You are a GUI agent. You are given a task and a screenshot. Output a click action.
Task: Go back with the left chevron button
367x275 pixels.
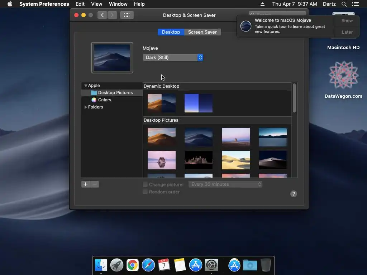102,15
